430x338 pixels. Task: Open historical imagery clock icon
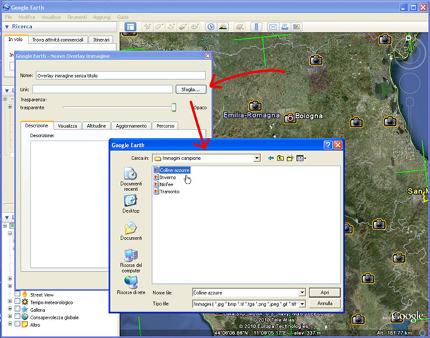[211, 27]
